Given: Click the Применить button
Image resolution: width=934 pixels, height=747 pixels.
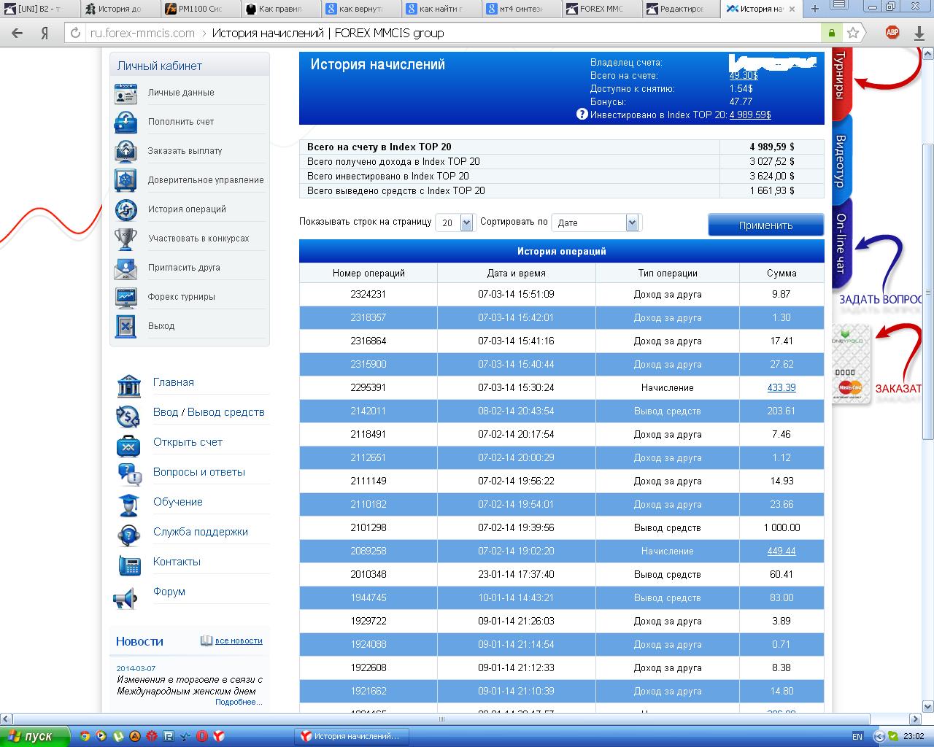Looking at the screenshot, I should [765, 225].
